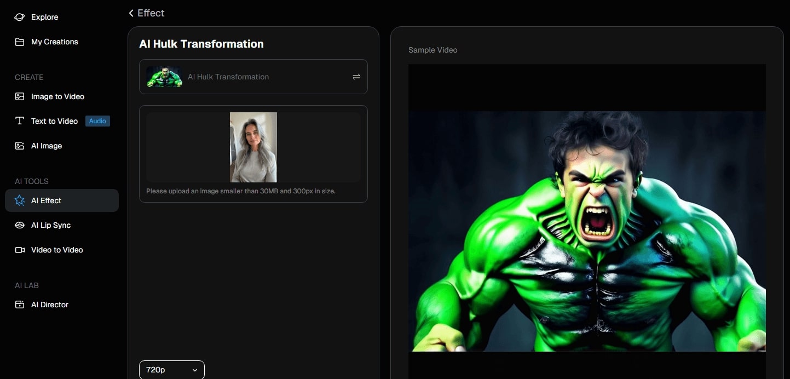
Task: Open AI Image tool icon
Action: pyautogui.click(x=20, y=146)
